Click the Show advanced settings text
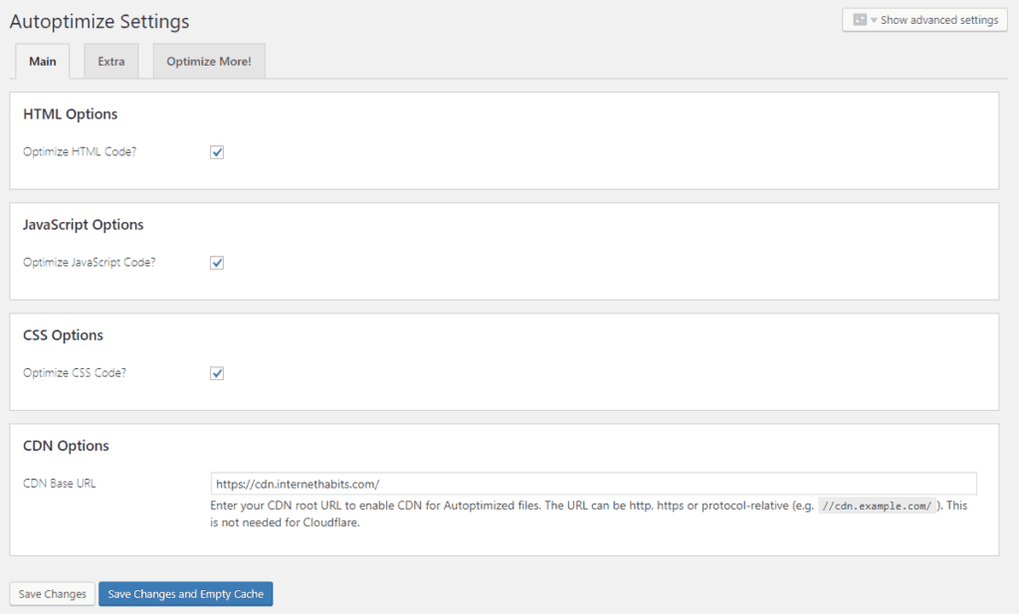 click(x=938, y=20)
